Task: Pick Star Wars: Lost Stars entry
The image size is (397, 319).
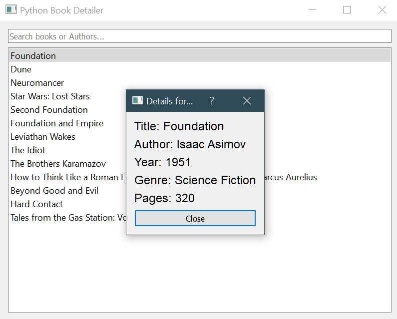Action: tap(50, 96)
